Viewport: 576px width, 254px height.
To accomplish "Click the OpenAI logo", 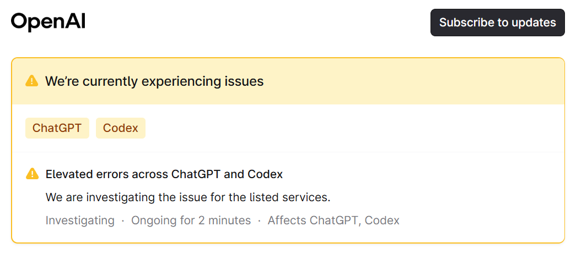I will (x=48, y=23).
